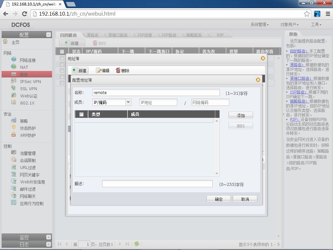Expand the 监控 sidebar panel
The image size is (333, 250).
[49, 237]
